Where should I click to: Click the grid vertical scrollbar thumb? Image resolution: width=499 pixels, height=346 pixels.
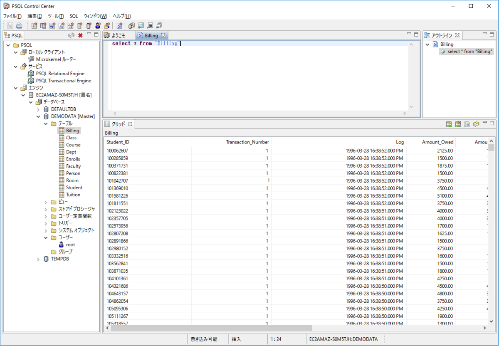[x=492, y=148]
